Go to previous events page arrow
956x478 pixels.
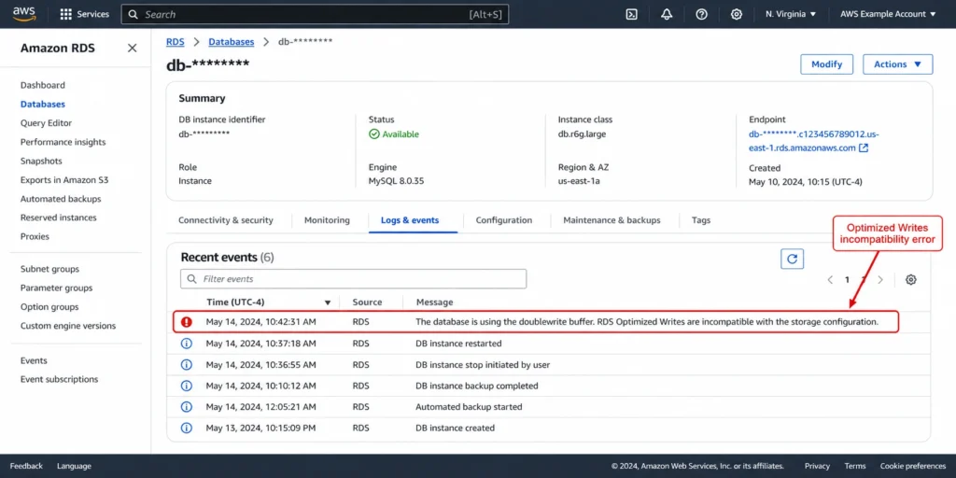click(830, 280)
